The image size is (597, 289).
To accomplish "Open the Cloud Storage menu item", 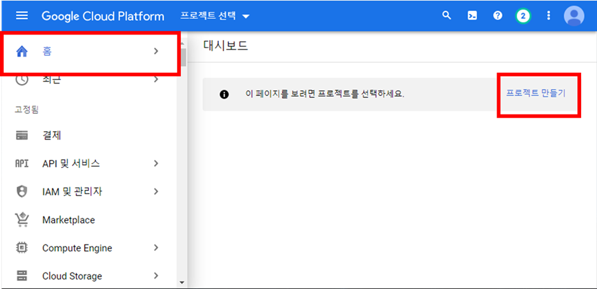I will pyautogui.click(x=88, y=276).
